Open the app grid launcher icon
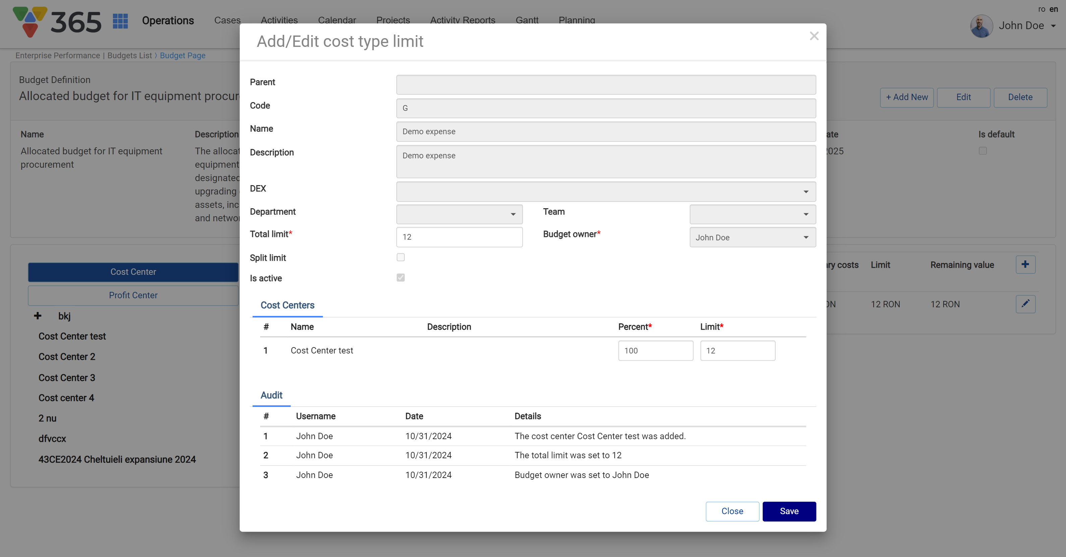This screenshot has height=557, width=1066. [120, 21]
